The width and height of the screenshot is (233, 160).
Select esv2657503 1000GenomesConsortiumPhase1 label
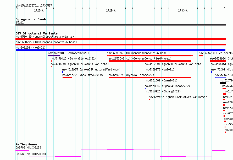[140, 58]
